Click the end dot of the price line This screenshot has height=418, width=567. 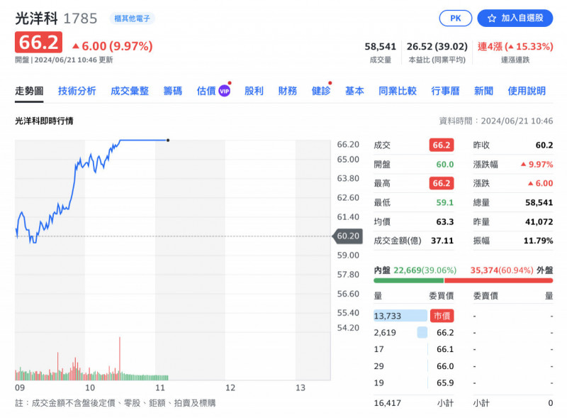pyautogui.click(x=168, y=141)
